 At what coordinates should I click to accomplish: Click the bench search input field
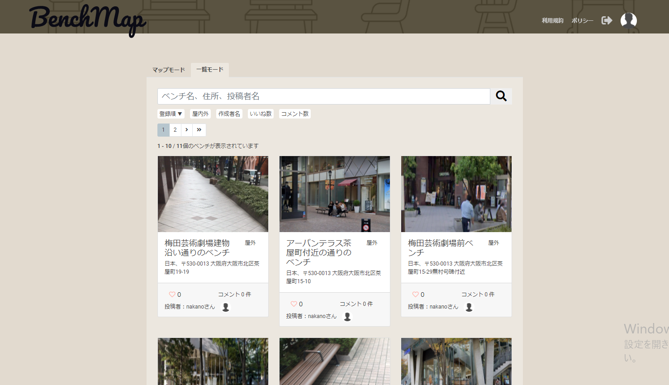tap(323, 96)
